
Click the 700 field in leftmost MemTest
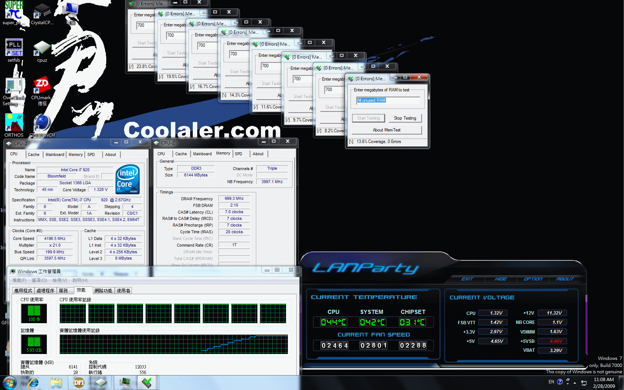coord(145,25)
